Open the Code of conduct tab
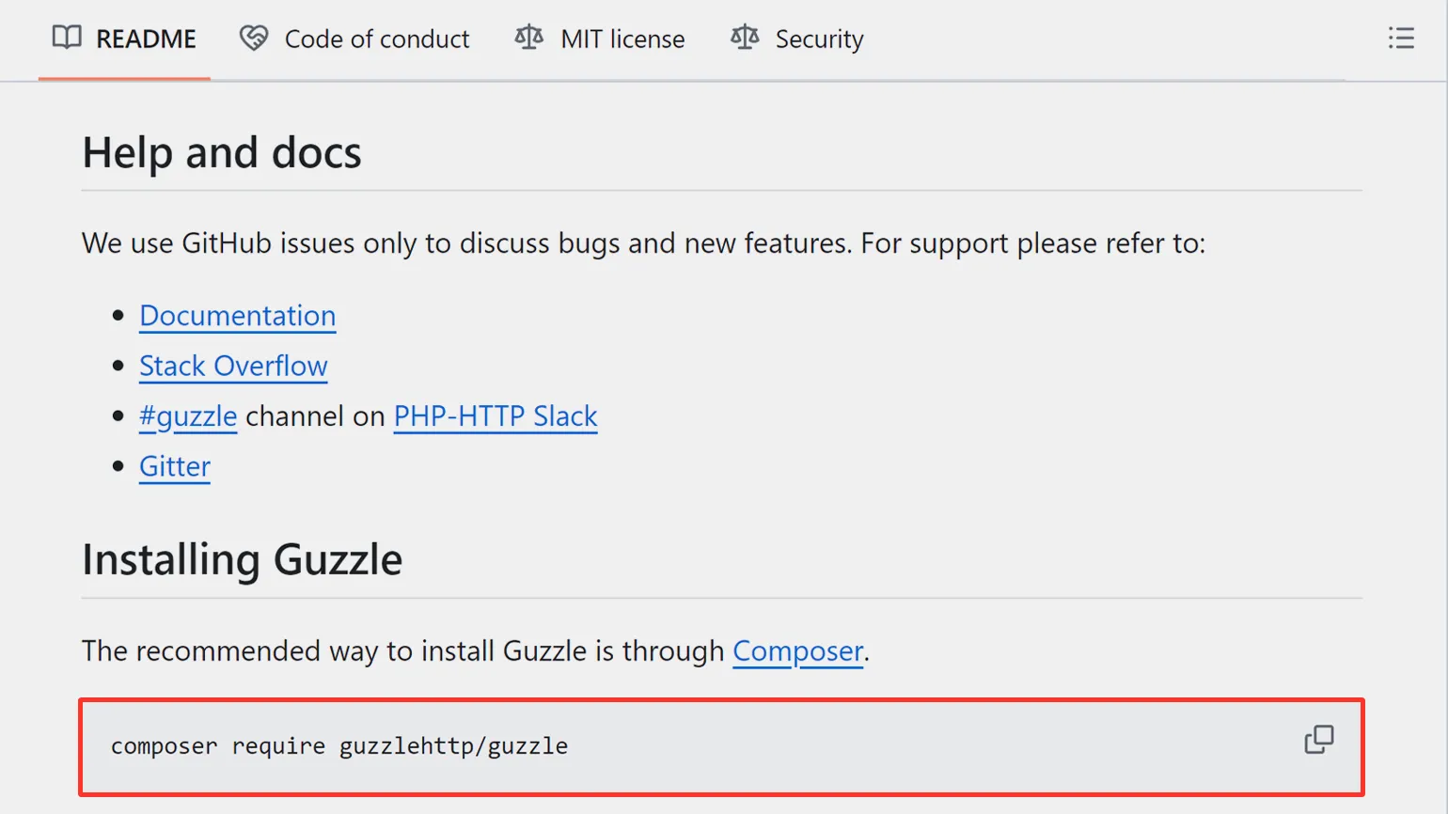This screenshot has height=814, width=1448. pos(376,39)
